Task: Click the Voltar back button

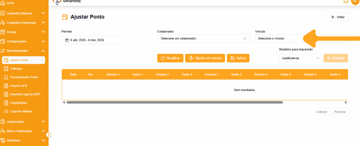Action: coord(337,17)
